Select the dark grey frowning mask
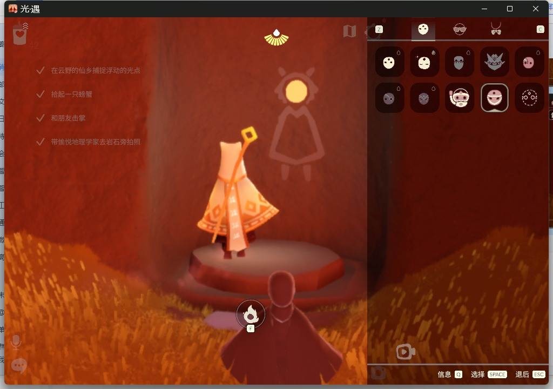This screenshot has width=553, height=389. click(424, 98)
